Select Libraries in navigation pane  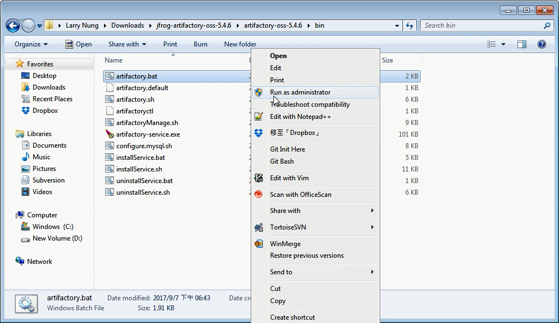[x=39, y=134]
